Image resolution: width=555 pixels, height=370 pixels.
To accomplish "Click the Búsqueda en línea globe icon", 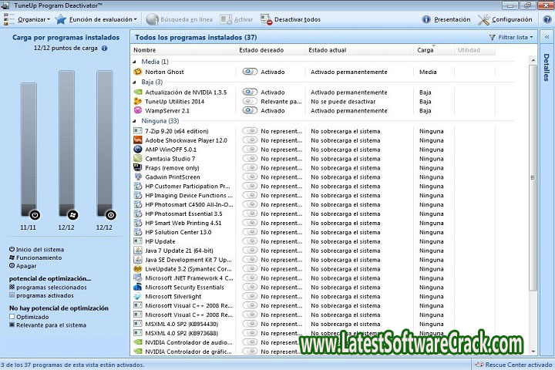I will click(x=152, y=19).
